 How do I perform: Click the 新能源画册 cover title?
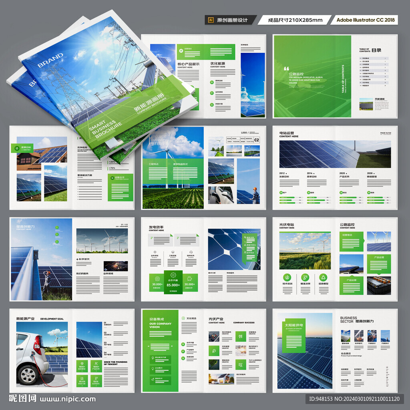pyautogui.click(x=149, y=102)
